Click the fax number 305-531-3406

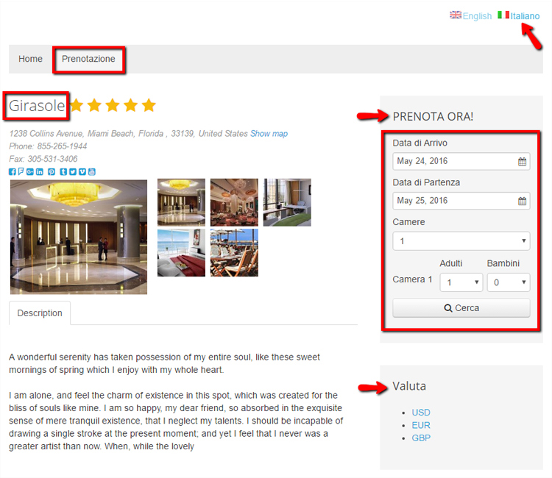52,159
